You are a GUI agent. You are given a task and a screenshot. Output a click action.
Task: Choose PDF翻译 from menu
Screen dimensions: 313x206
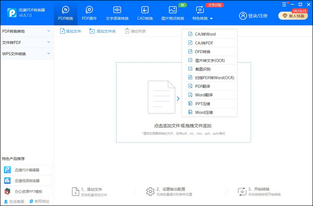point(210,86)
